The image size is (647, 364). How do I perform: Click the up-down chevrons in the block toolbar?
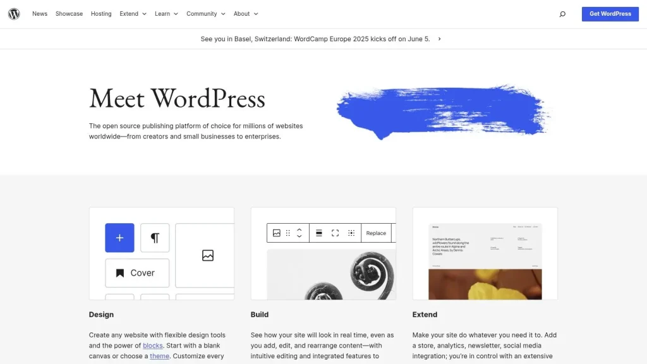pos(299,233)
